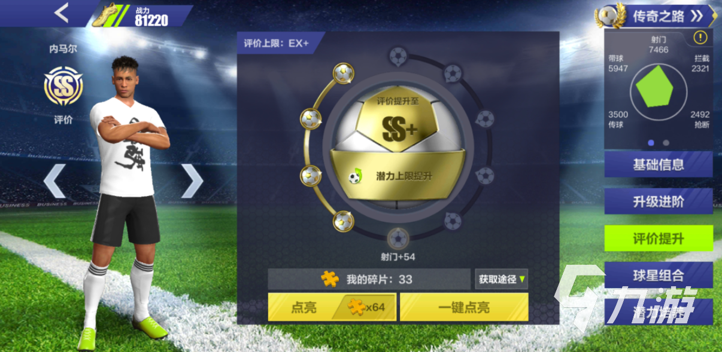The width and height of the screenshot is (722, 352).
Task: Click the 一键点亮 button
Action: (464, 308)
